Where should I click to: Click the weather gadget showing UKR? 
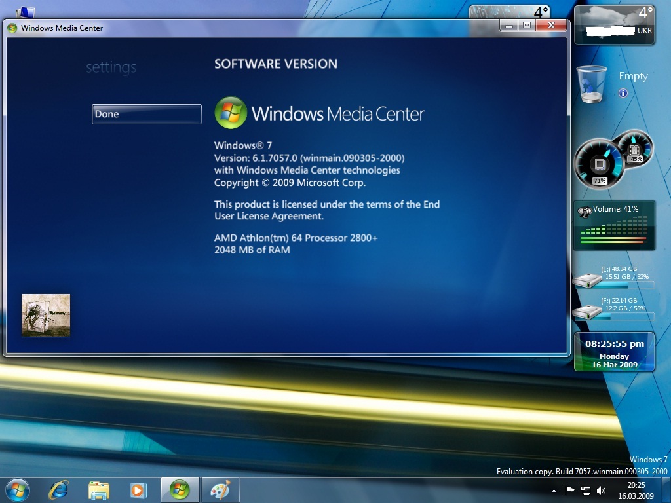point(615,25)
